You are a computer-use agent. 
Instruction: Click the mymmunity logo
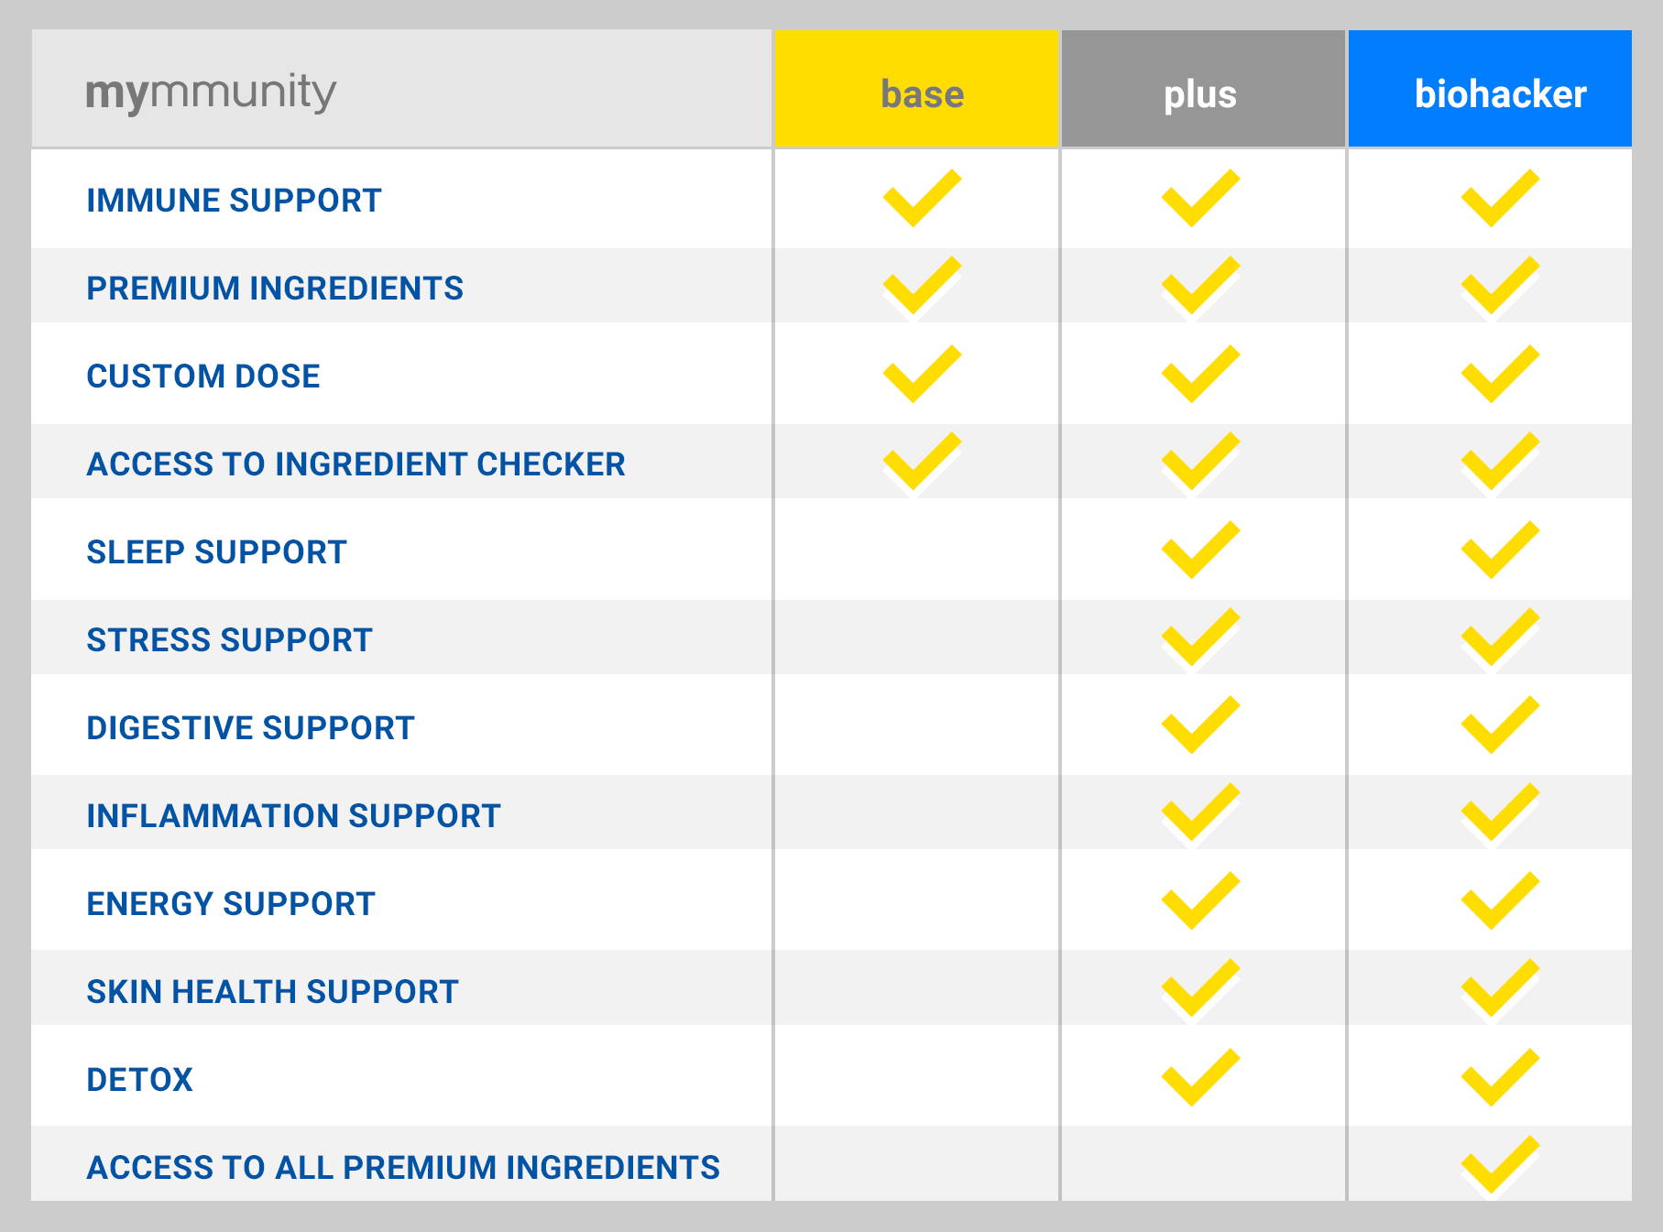coord(211,93)
